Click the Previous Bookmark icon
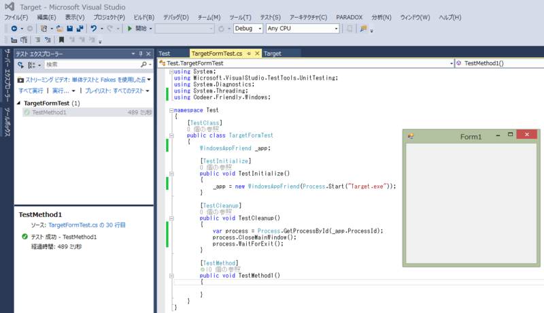This screenshot has height=313, width=544. pyautogui.click(x=72, y=40)
